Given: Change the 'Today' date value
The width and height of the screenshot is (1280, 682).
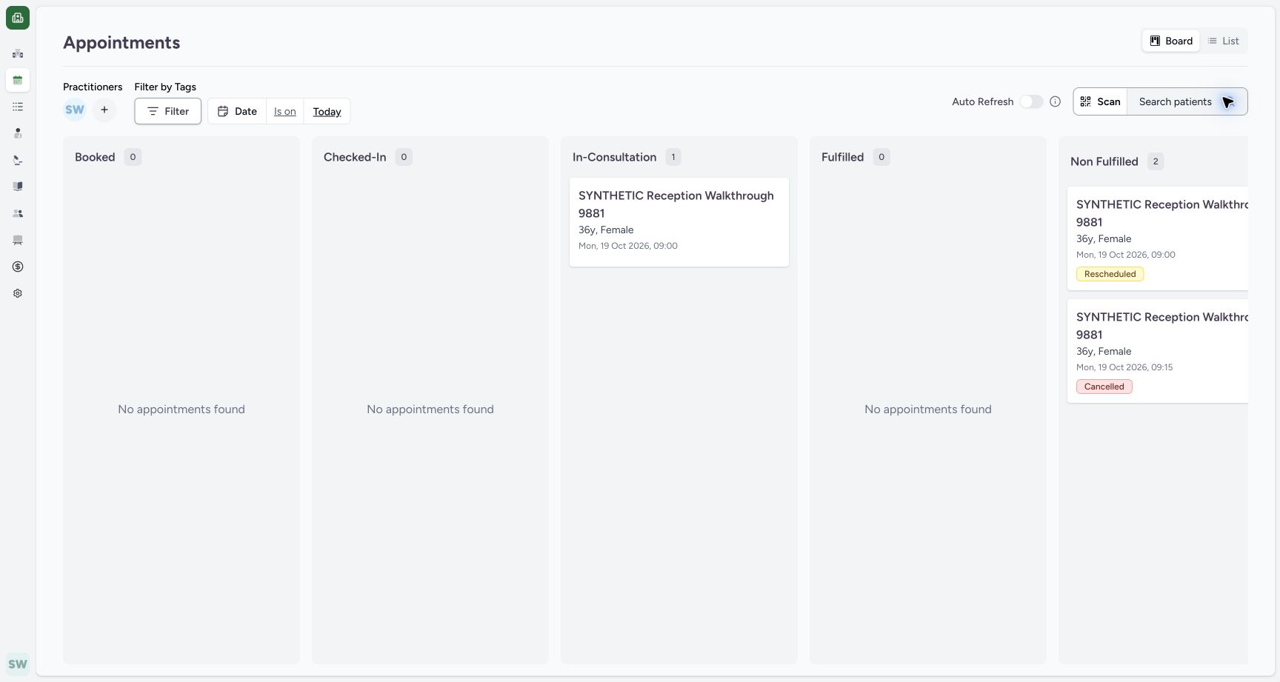Looking at the screenshot, I should (x=327, y=111).
